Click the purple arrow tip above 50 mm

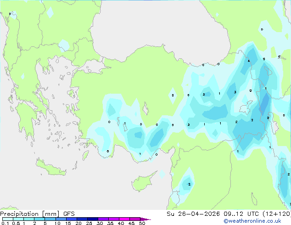click(145, 219)
